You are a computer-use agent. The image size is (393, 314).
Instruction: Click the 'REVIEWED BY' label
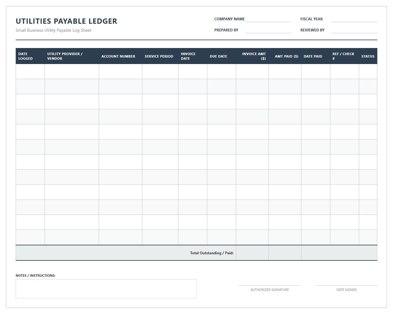[312, 30]
